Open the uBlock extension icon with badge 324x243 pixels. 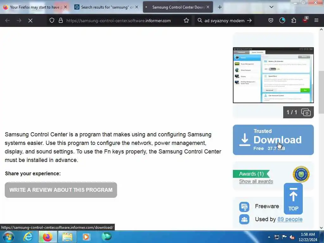click(305, 20)
